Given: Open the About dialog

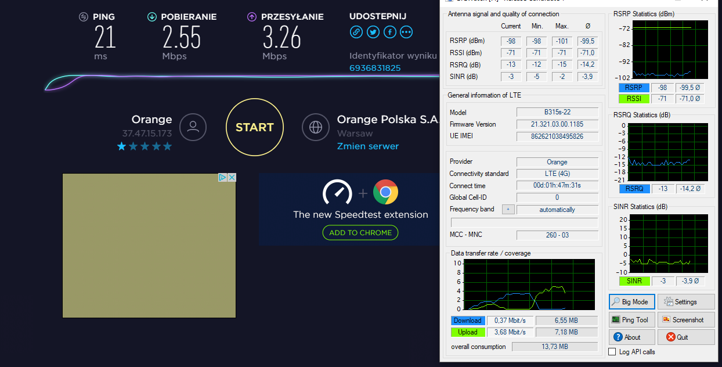Looking at the screenshot, I should point(632,337).
